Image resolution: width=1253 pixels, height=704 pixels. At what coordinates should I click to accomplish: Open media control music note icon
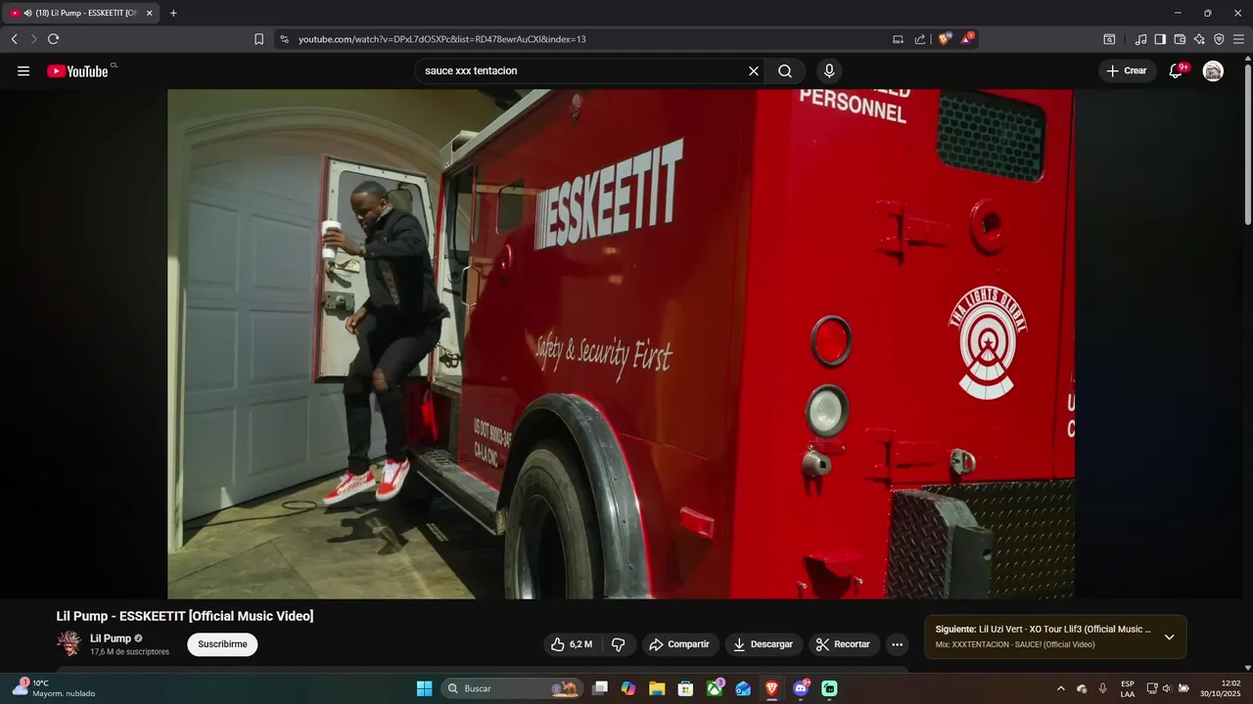pyautogui.click(x=1140, y=39)
